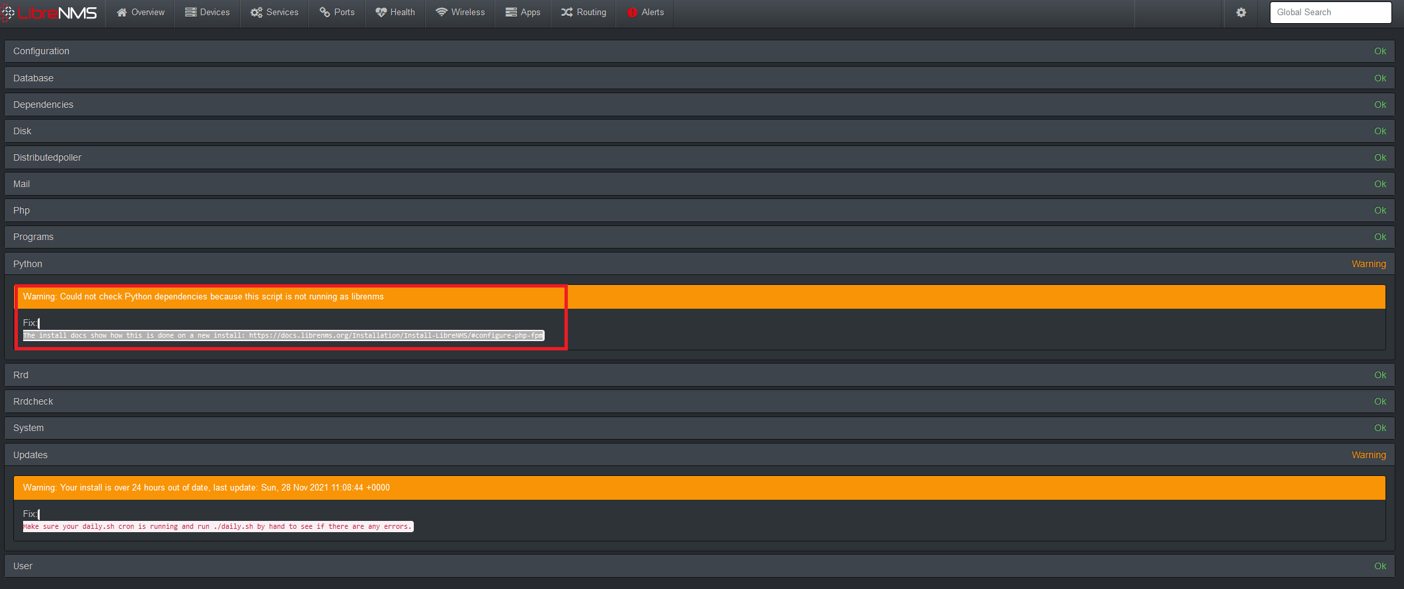Expand the Rrdcheck validation row
This screenshot has width=1404, height=589.
click(699, 401)
